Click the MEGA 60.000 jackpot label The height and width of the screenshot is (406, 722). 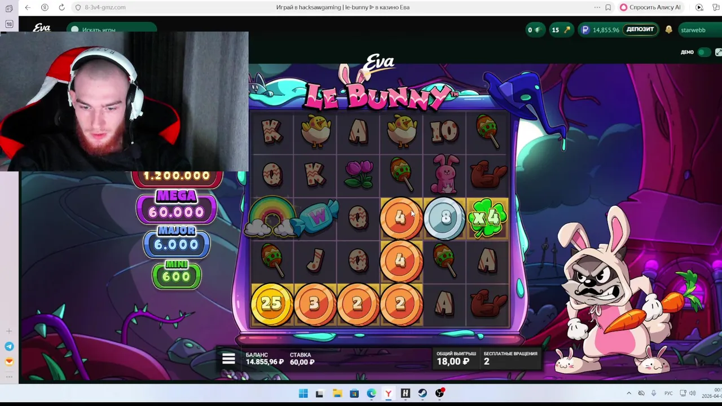pyautogui.click(x=176, y=206)
